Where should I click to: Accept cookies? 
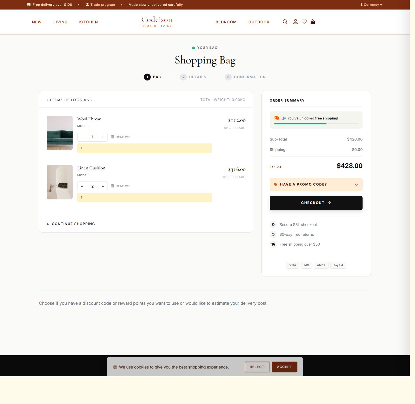(x=284, y=367)
